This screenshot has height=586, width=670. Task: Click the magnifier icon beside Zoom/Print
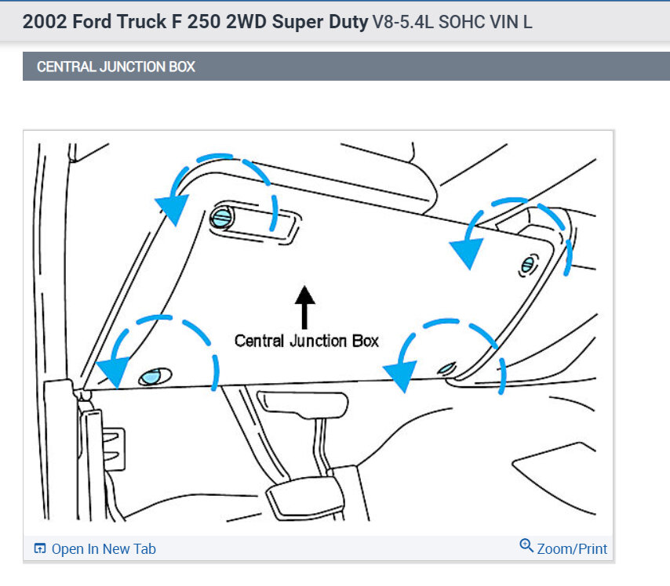(x=526, y=546)
